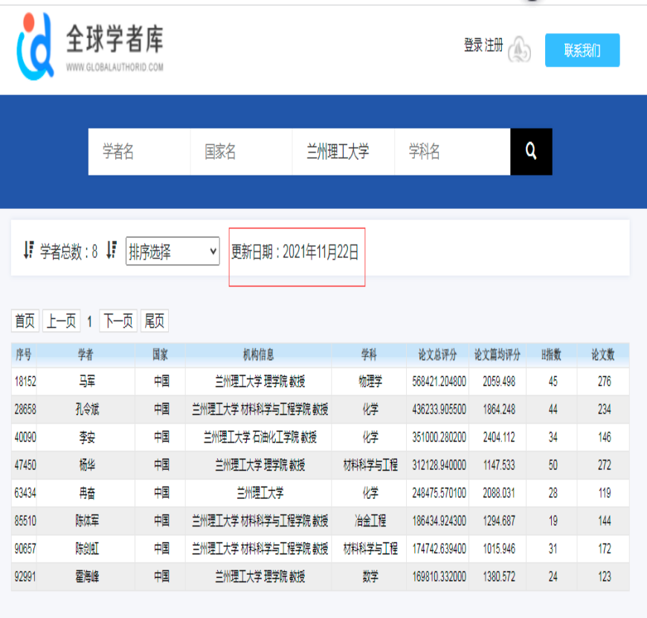Click the 国家名 input field
This screenshot has height=618, width=647.
(x=241, y=152)
